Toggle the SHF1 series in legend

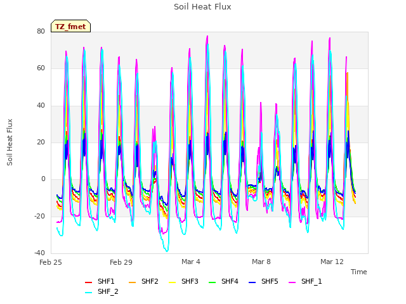pos(100,281)
